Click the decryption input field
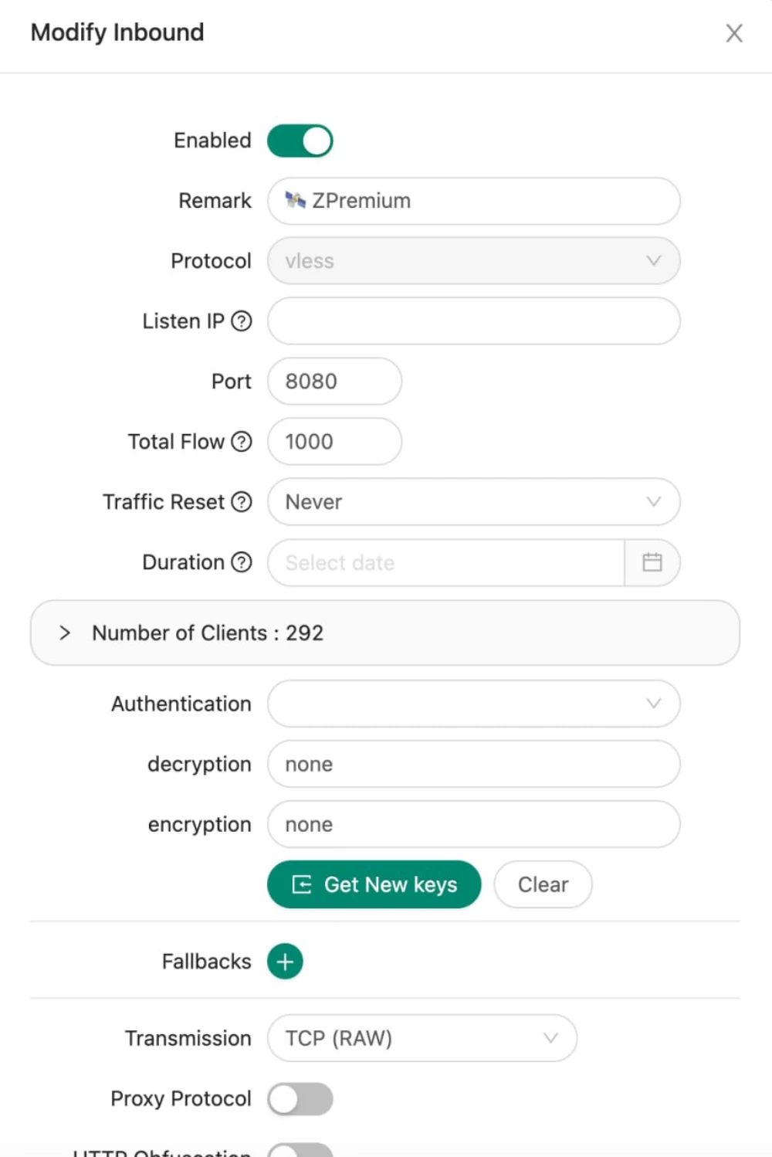The height and width of the screenshot is (1157, 772). click(473, 764)
